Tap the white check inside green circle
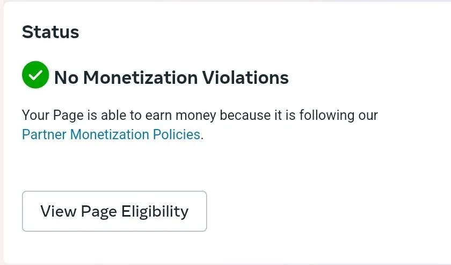 (35, 75)
